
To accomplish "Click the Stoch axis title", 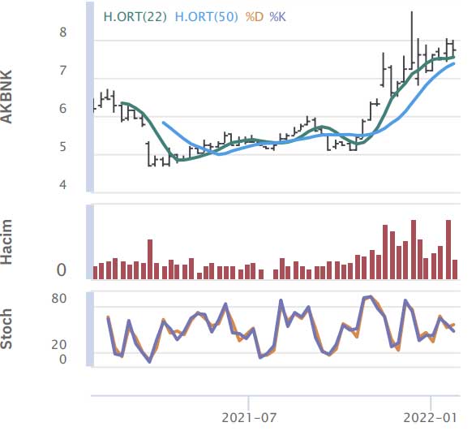I will [6, 329].
